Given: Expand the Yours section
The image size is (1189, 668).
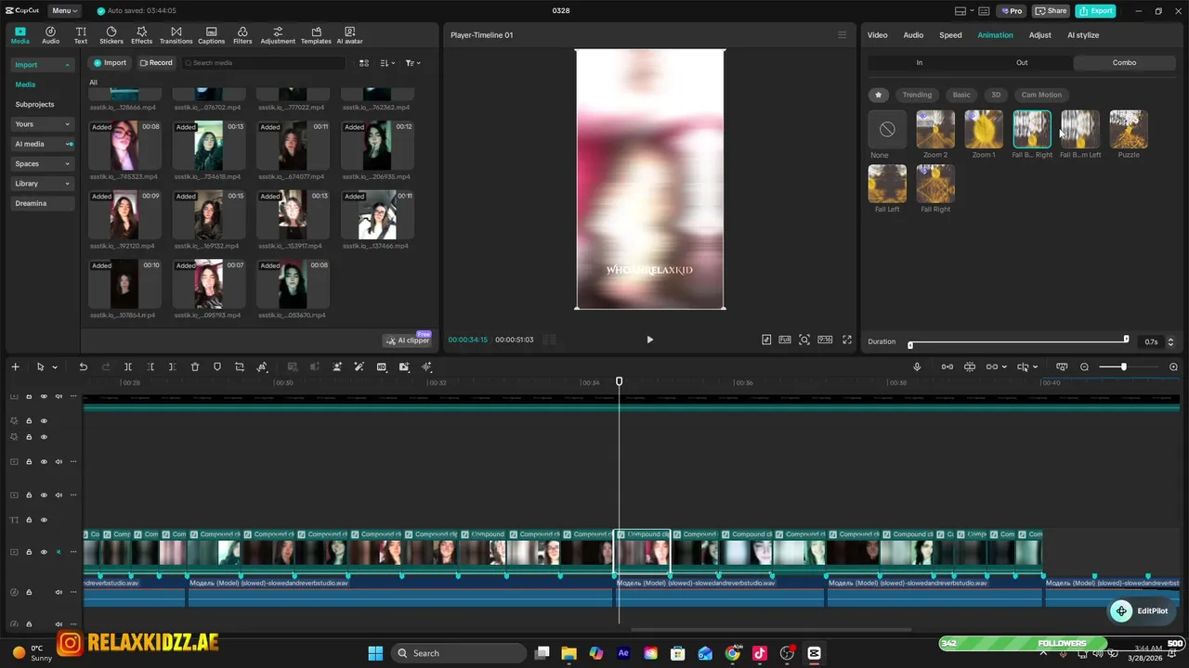Looking at the screenshot, I should 43,124.
